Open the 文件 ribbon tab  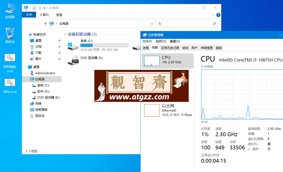[x=29, y=14]
